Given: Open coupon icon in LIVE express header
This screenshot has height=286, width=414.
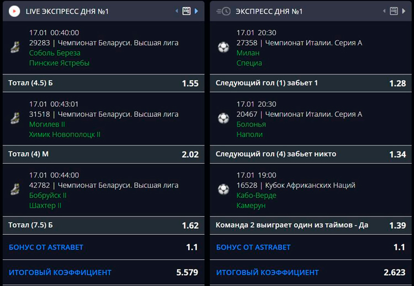Looking at the screenshot, I should click(x=187, y=11).
